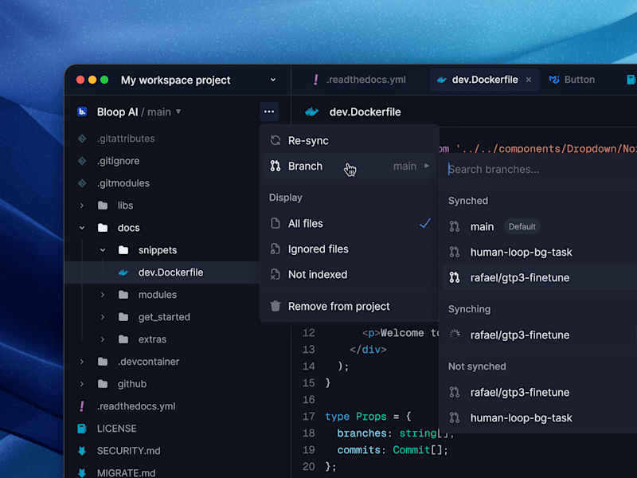
Task: Collapse the docs folder chevron
Action: click(82, 228)
